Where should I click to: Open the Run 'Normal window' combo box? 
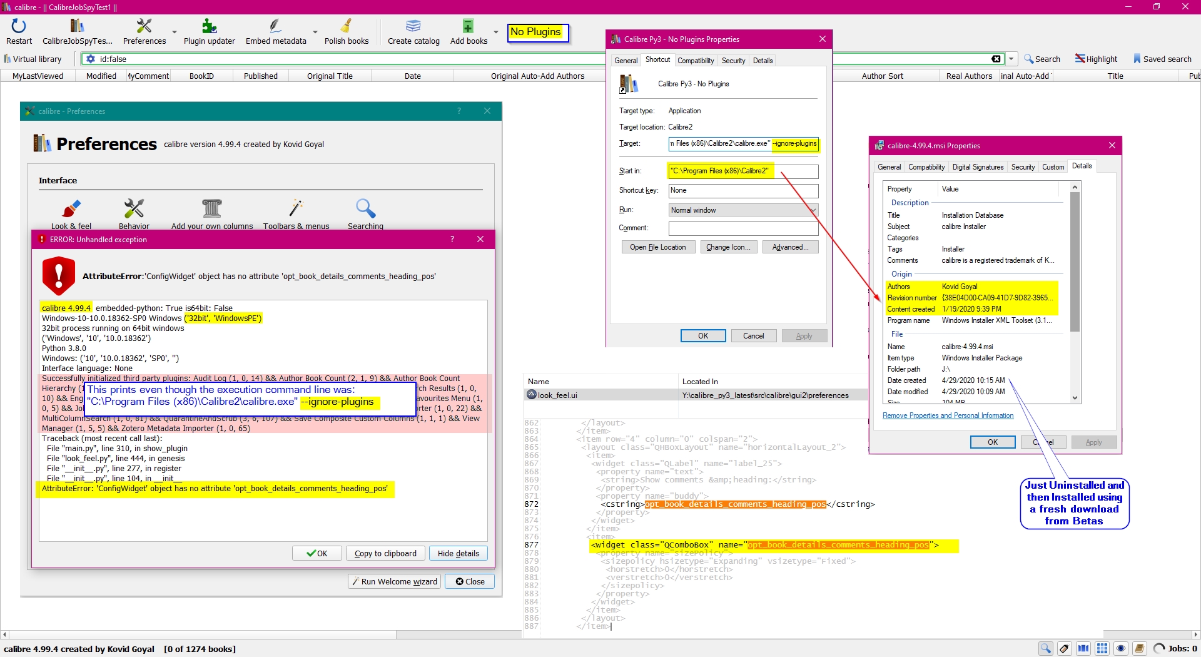click(x=743, y=210)
